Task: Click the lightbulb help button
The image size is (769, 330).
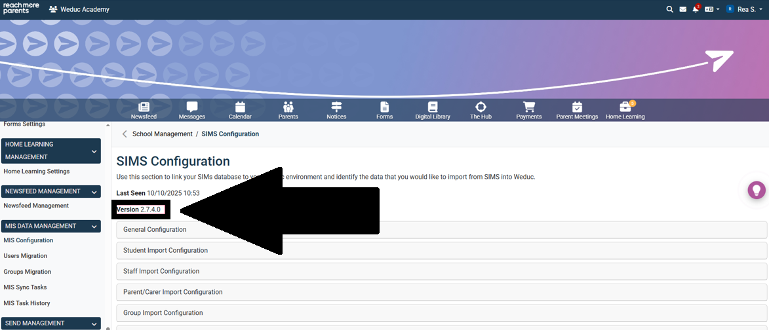Action: (757, 191)
